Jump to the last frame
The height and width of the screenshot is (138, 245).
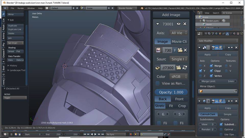coord(103,134)
